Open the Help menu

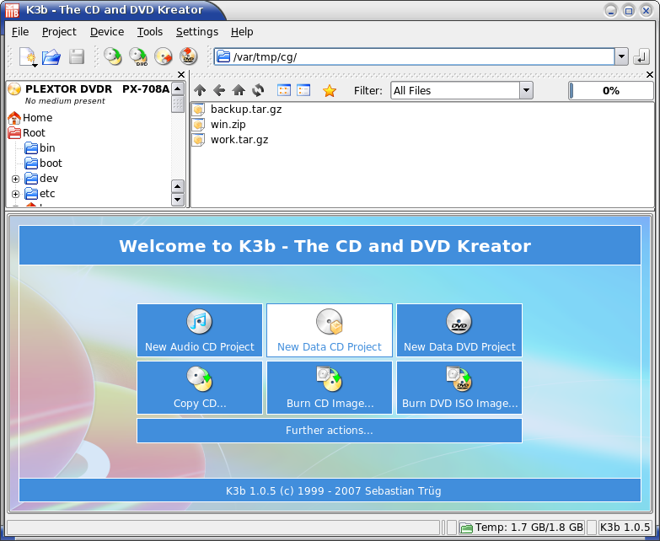click(x=242, y=32)
